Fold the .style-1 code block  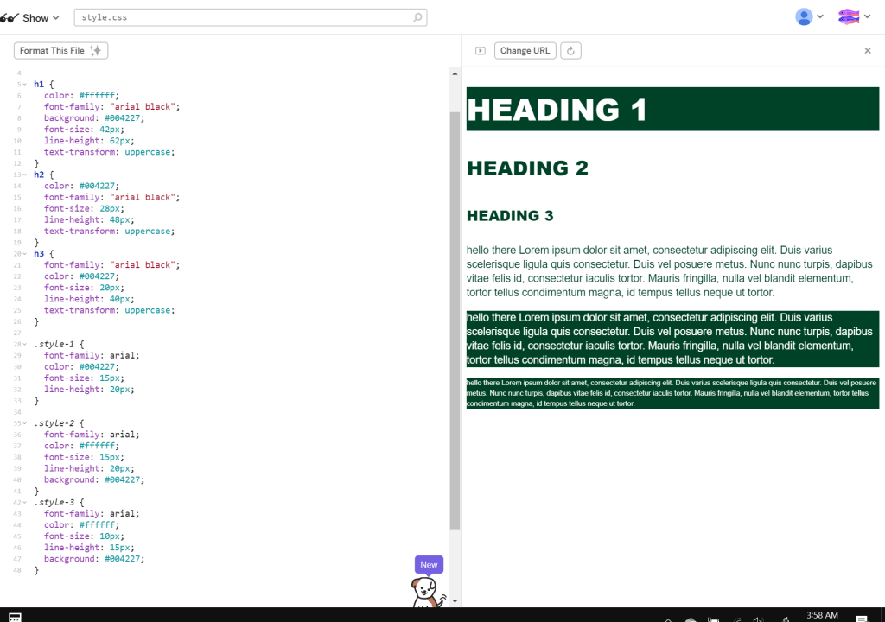point(25,344)
